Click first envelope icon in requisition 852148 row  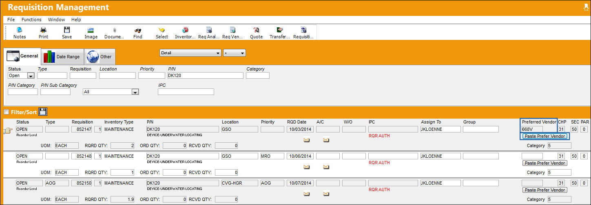click(306, 167)
